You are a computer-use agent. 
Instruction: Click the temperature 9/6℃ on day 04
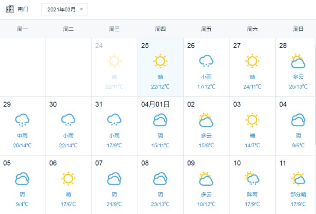point(298,146)
